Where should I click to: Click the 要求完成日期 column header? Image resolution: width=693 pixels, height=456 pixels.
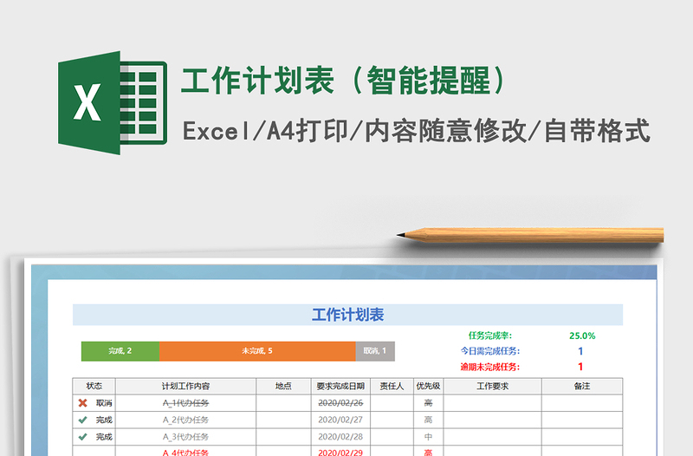(x=340, y=386)
